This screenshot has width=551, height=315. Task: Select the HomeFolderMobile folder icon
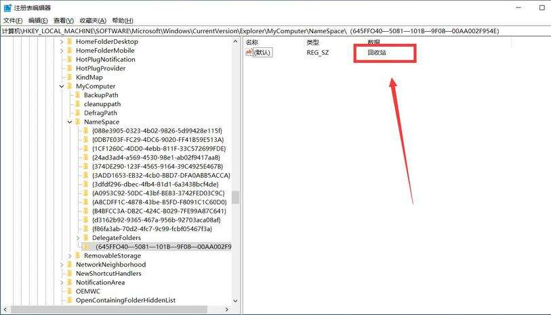coord(70,51)
